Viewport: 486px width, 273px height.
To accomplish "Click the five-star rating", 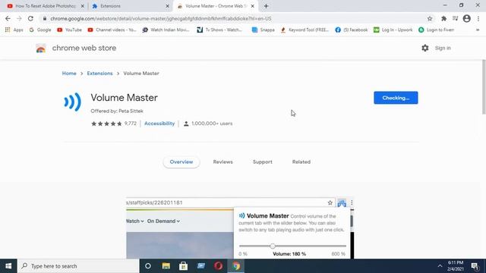I will (x=106, y=124).
